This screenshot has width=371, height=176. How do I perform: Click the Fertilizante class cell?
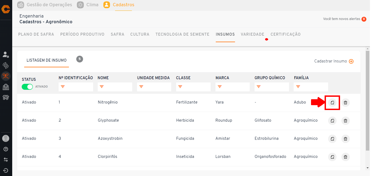pos(187,102)
